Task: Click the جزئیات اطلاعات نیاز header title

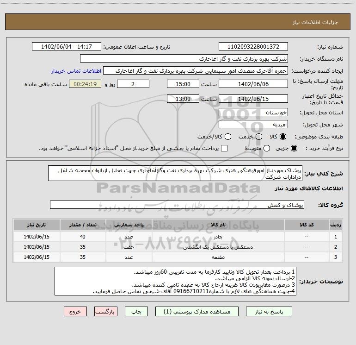Action: (315, 22)
